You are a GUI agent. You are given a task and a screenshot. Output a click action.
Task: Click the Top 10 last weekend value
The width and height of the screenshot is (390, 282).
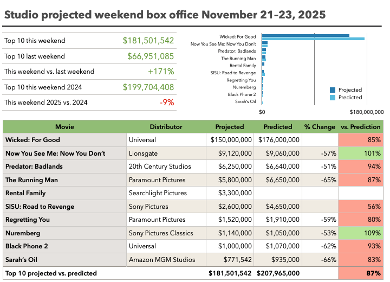pyautogui.click(x=151, y=56)
